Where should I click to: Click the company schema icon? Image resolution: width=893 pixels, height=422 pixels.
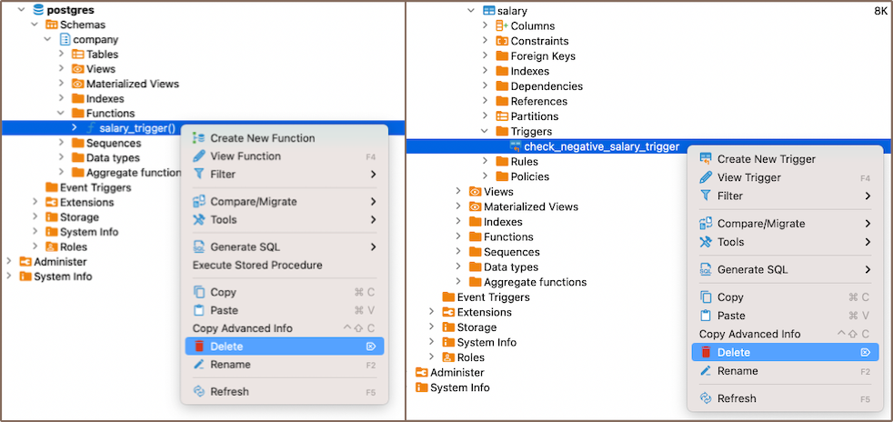[x=65, y=39]
